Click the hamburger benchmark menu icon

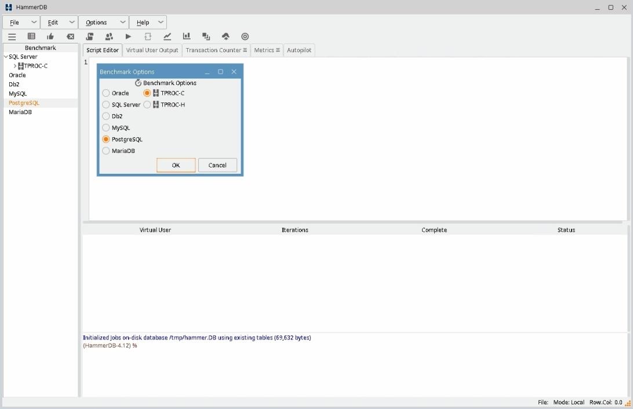click(12, 36)
